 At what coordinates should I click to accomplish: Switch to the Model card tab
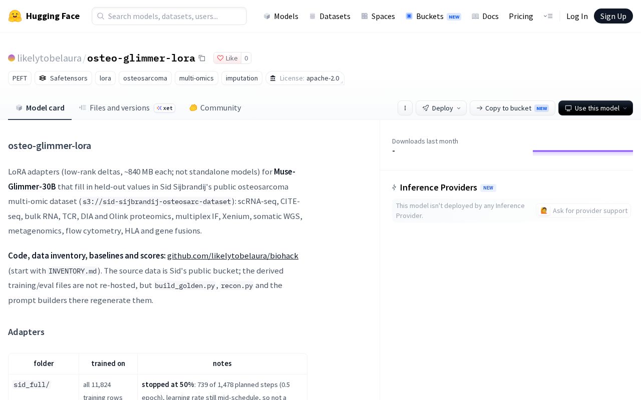point(40,107)
